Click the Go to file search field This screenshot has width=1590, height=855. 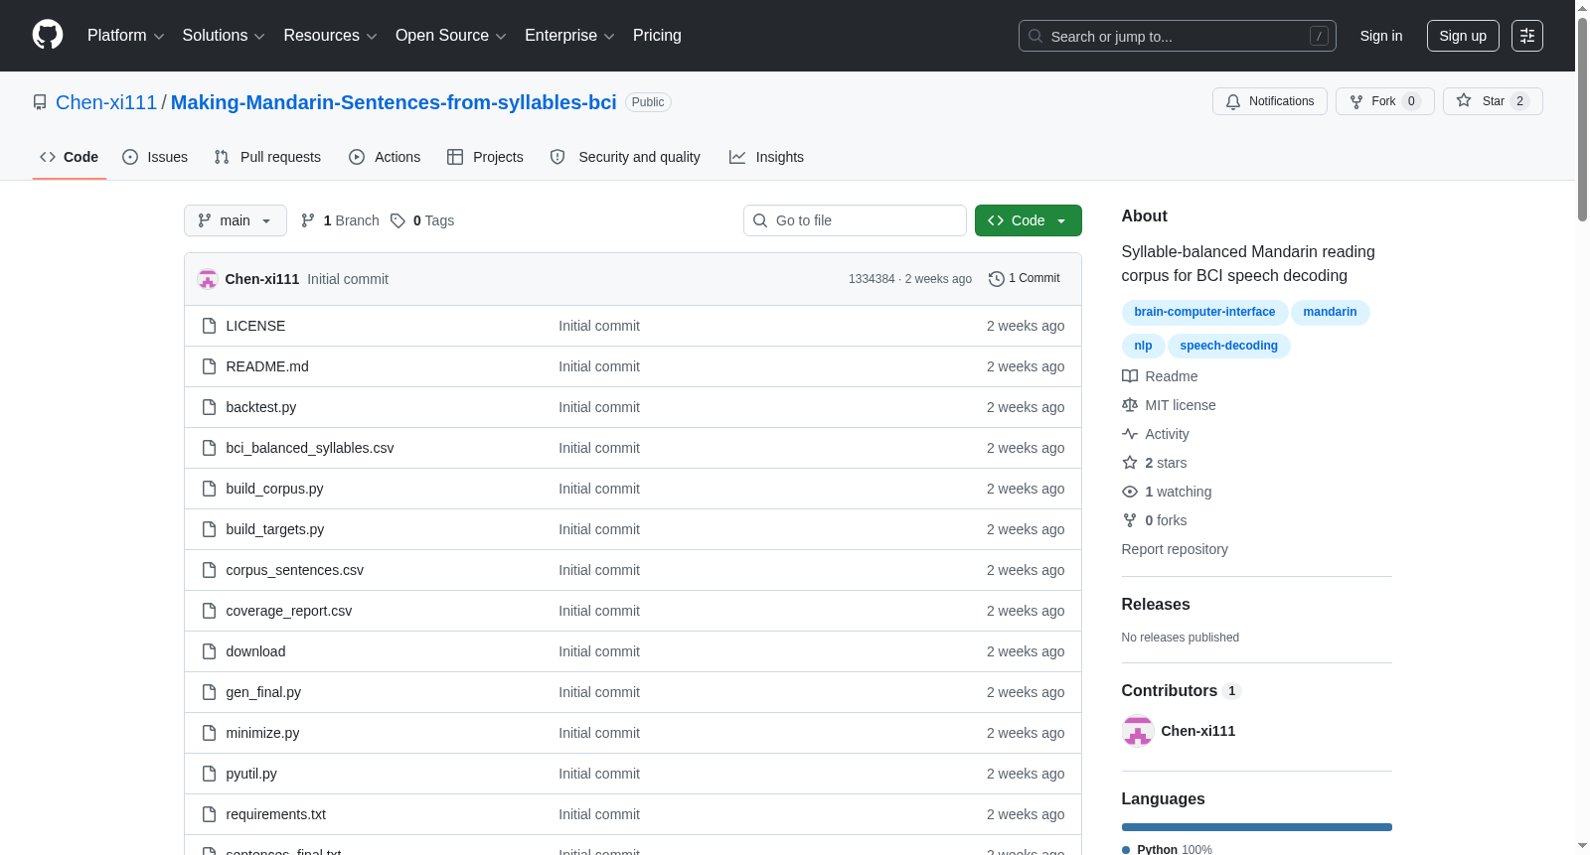pyautogui.click(x=855, y=220)
